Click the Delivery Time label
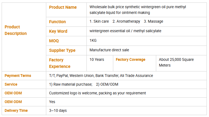The width and height of the screenshot is (209, 117). pos(16,111)
